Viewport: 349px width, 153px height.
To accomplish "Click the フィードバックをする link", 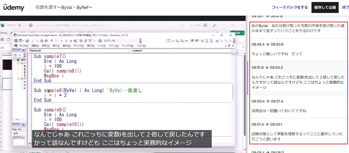I will 290,7.
